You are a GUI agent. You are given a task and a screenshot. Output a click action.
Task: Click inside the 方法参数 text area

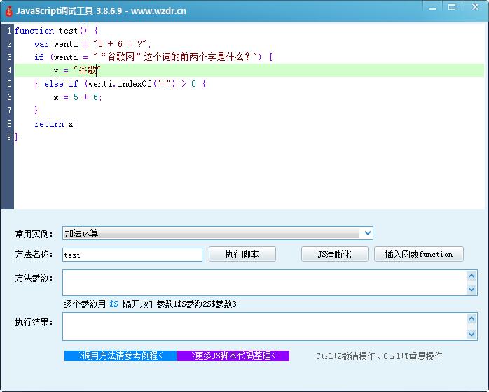pos(263,283)
